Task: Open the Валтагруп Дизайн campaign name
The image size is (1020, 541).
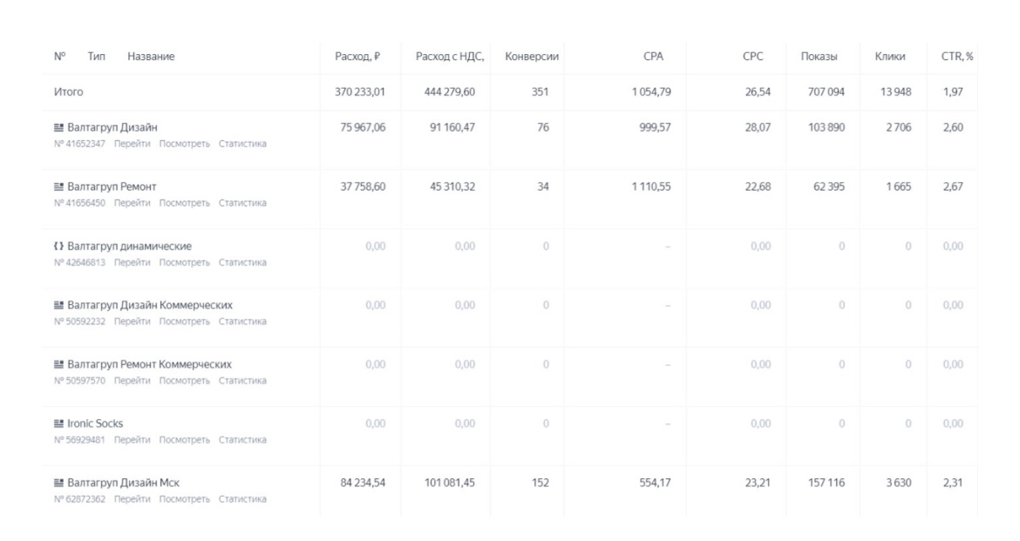Action: tap(112, 127)
